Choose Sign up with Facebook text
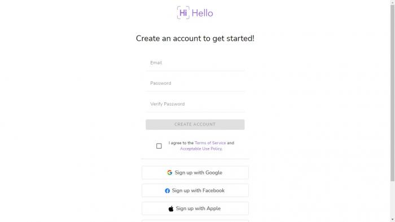 pyautogui.click(x=198, y=191)
